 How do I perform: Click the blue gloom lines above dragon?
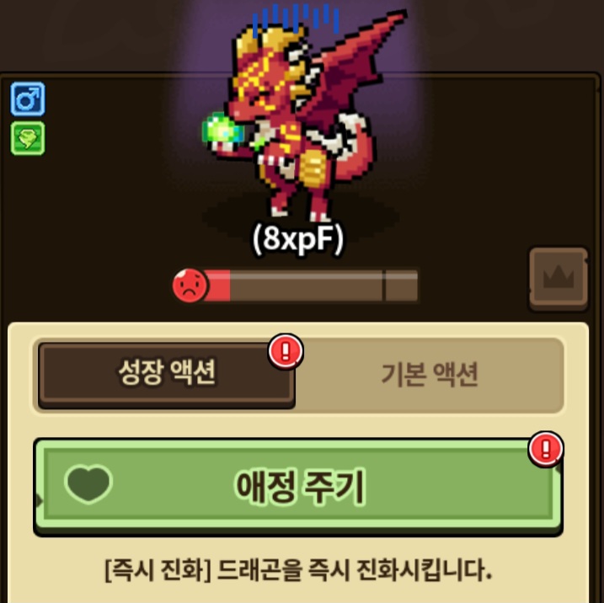296,19
